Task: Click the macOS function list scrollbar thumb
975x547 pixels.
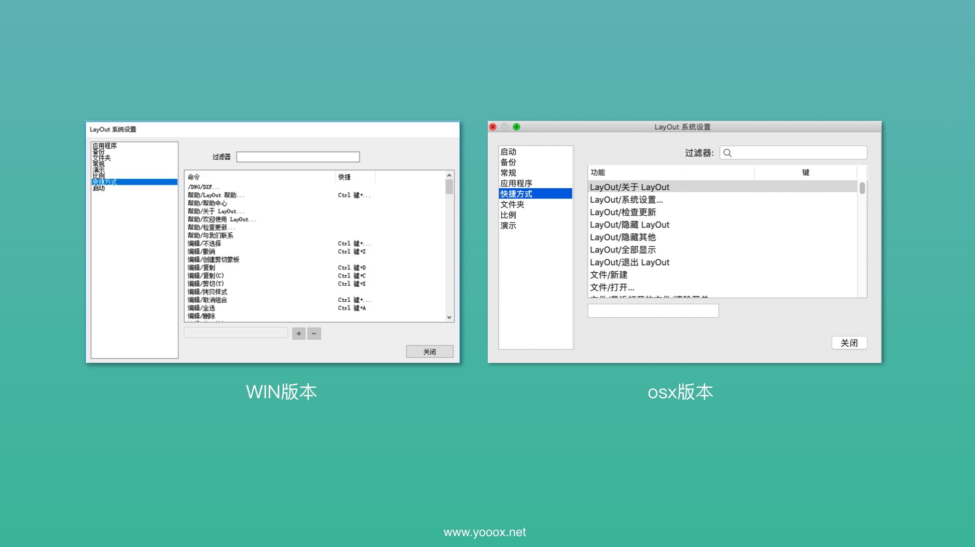Action: (x=862, y=188)
